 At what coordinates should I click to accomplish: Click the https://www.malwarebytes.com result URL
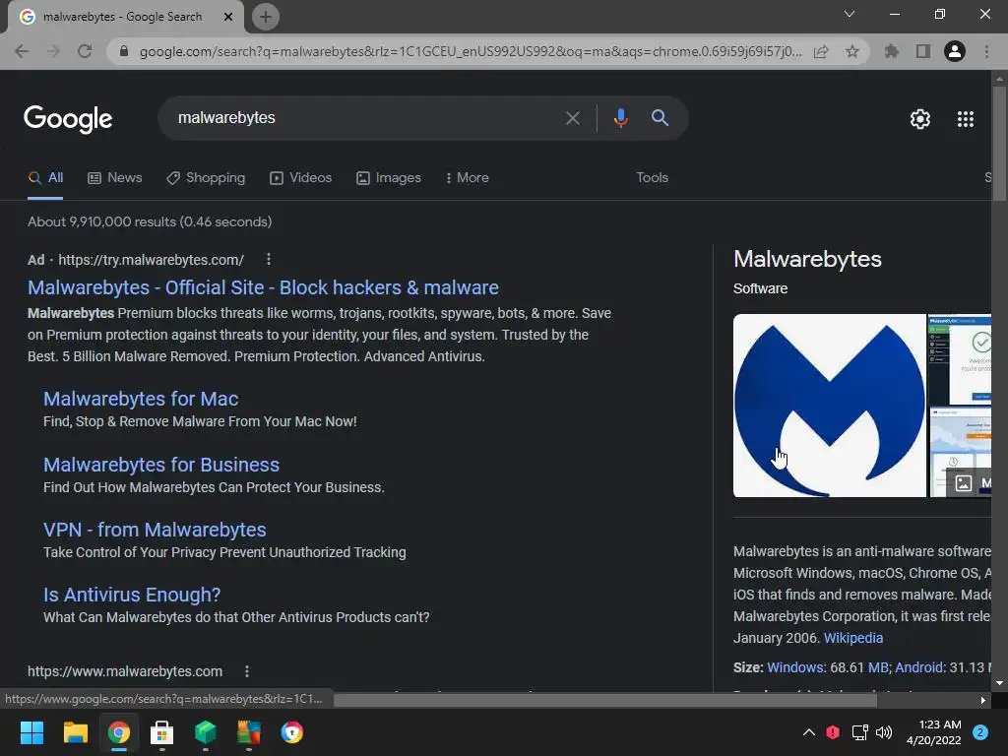[x=125, y=671]
